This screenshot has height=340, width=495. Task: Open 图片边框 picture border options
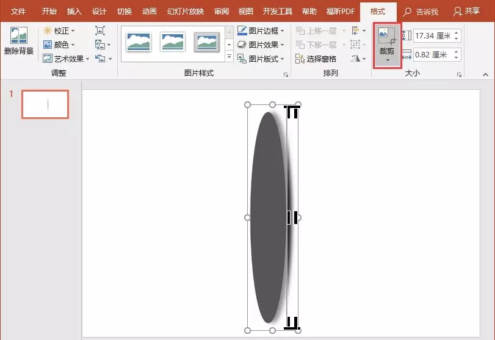[261, 31]
